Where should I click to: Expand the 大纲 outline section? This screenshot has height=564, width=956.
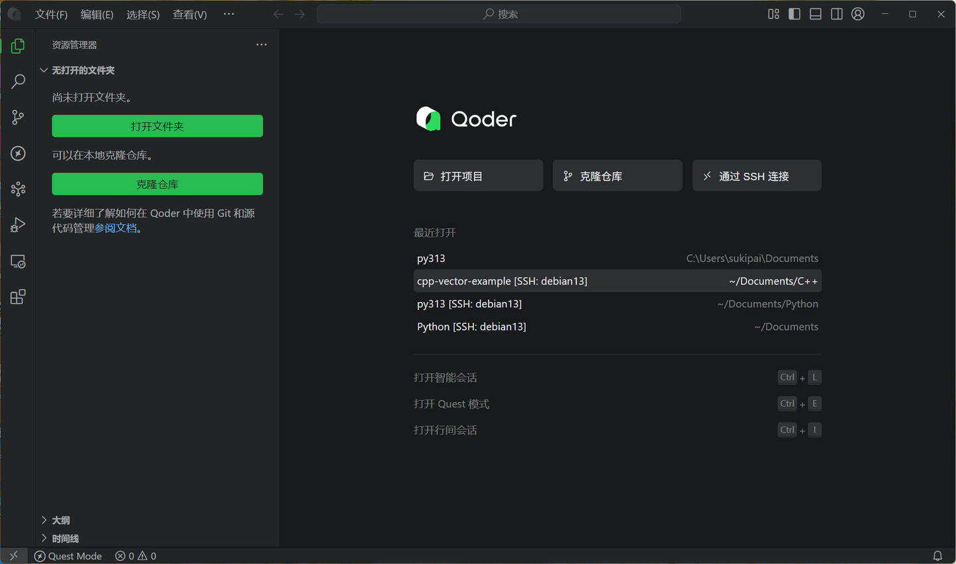click(x=60, y=520)
